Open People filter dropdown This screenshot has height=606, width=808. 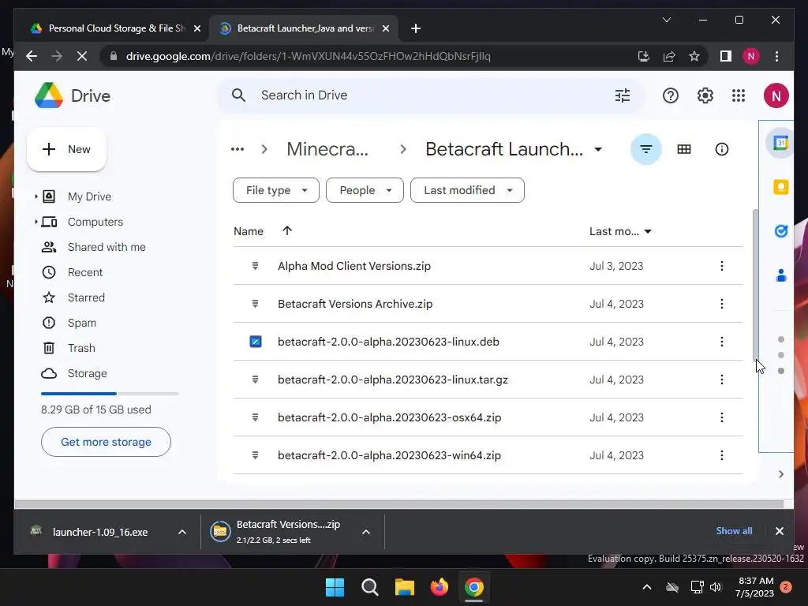point(365,190)
